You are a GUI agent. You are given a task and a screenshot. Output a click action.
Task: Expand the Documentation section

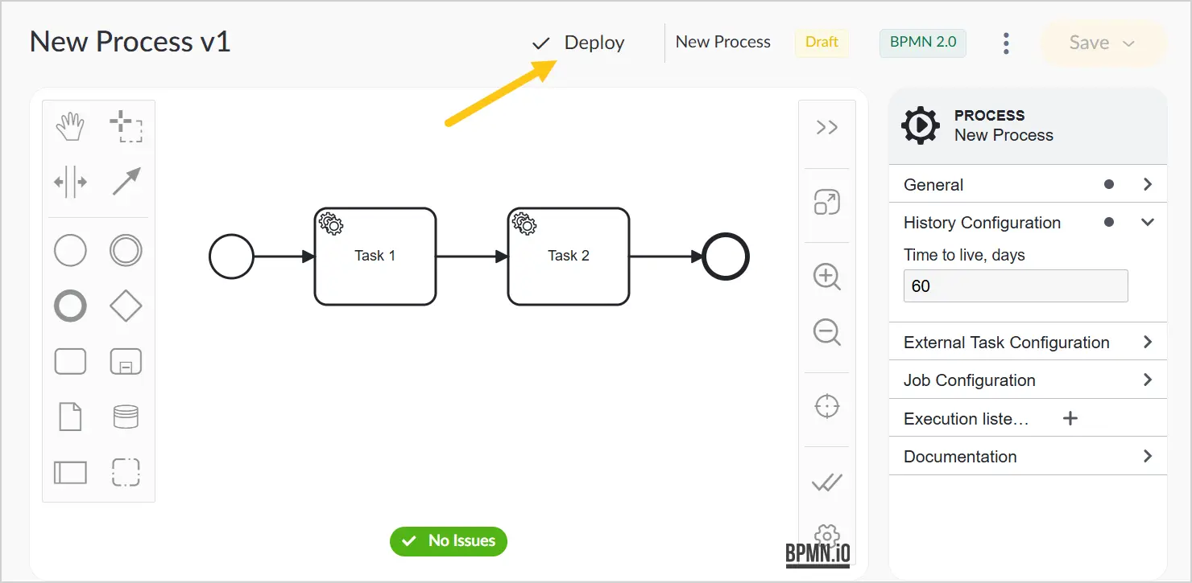tap(1028, 457)
